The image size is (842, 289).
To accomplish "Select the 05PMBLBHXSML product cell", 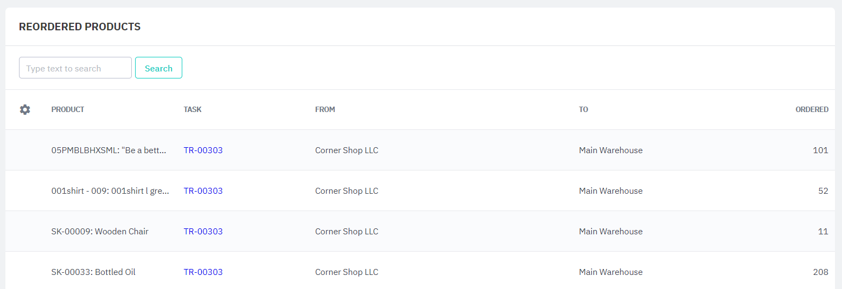I will click(109, 150).
